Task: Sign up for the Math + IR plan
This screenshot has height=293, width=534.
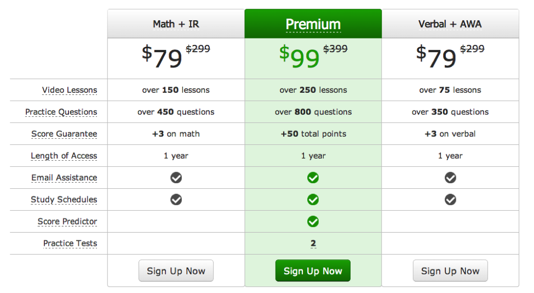Action: (x=176, y=271)
